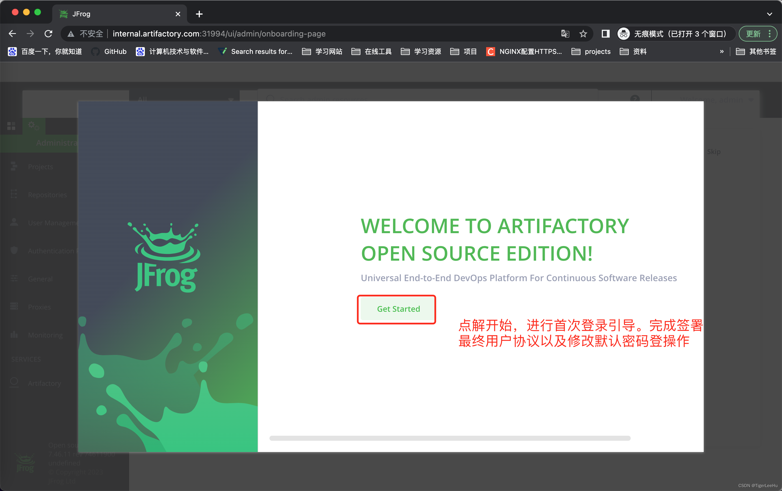Expand the hidden bookmarks overflow chevron
Screen dimensions: 782x491
click(722, 51)
